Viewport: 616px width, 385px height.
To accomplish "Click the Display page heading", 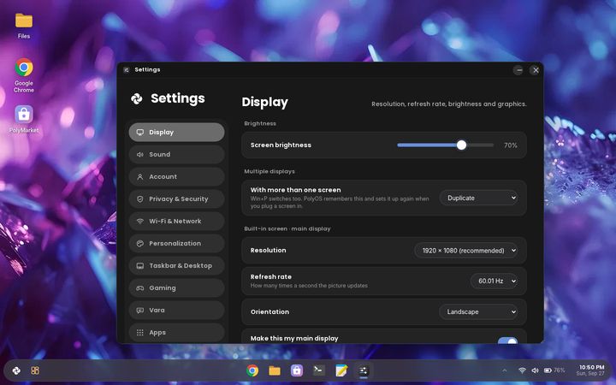I will tap(264, 102).
